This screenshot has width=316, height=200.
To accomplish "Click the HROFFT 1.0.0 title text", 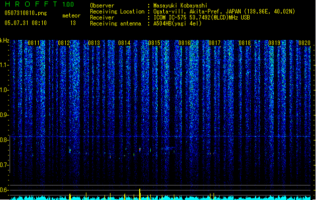I will (39, 4).
